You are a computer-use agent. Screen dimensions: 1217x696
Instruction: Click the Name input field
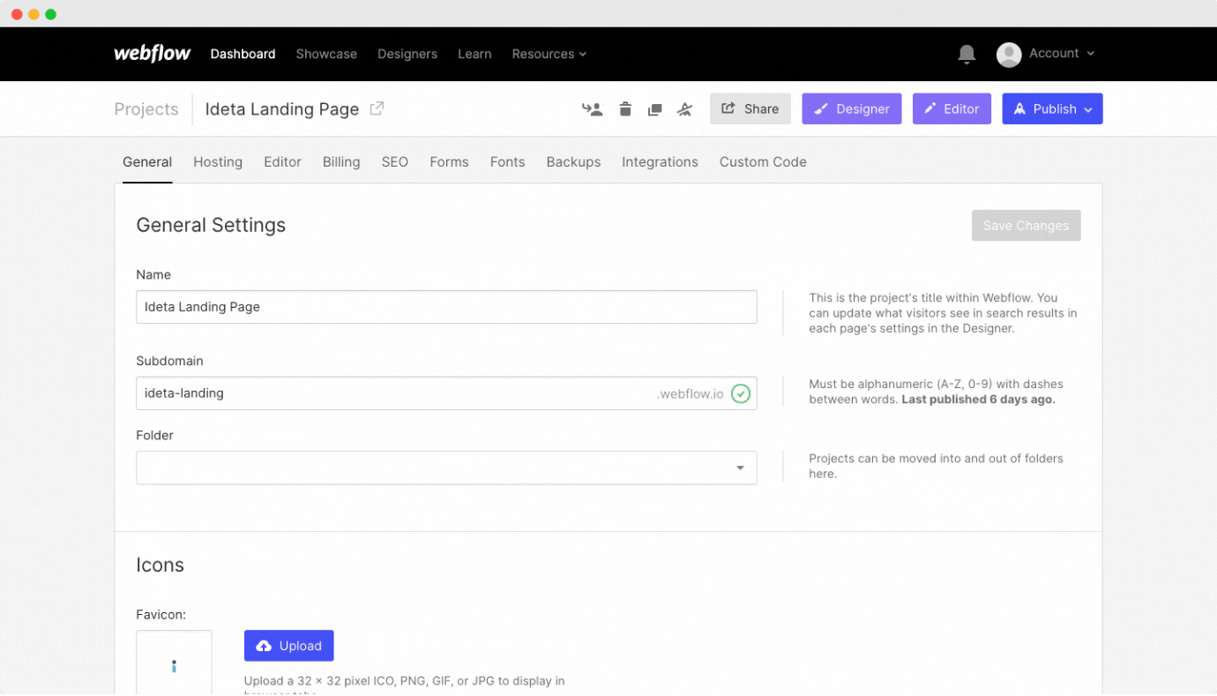coord(446,307)
